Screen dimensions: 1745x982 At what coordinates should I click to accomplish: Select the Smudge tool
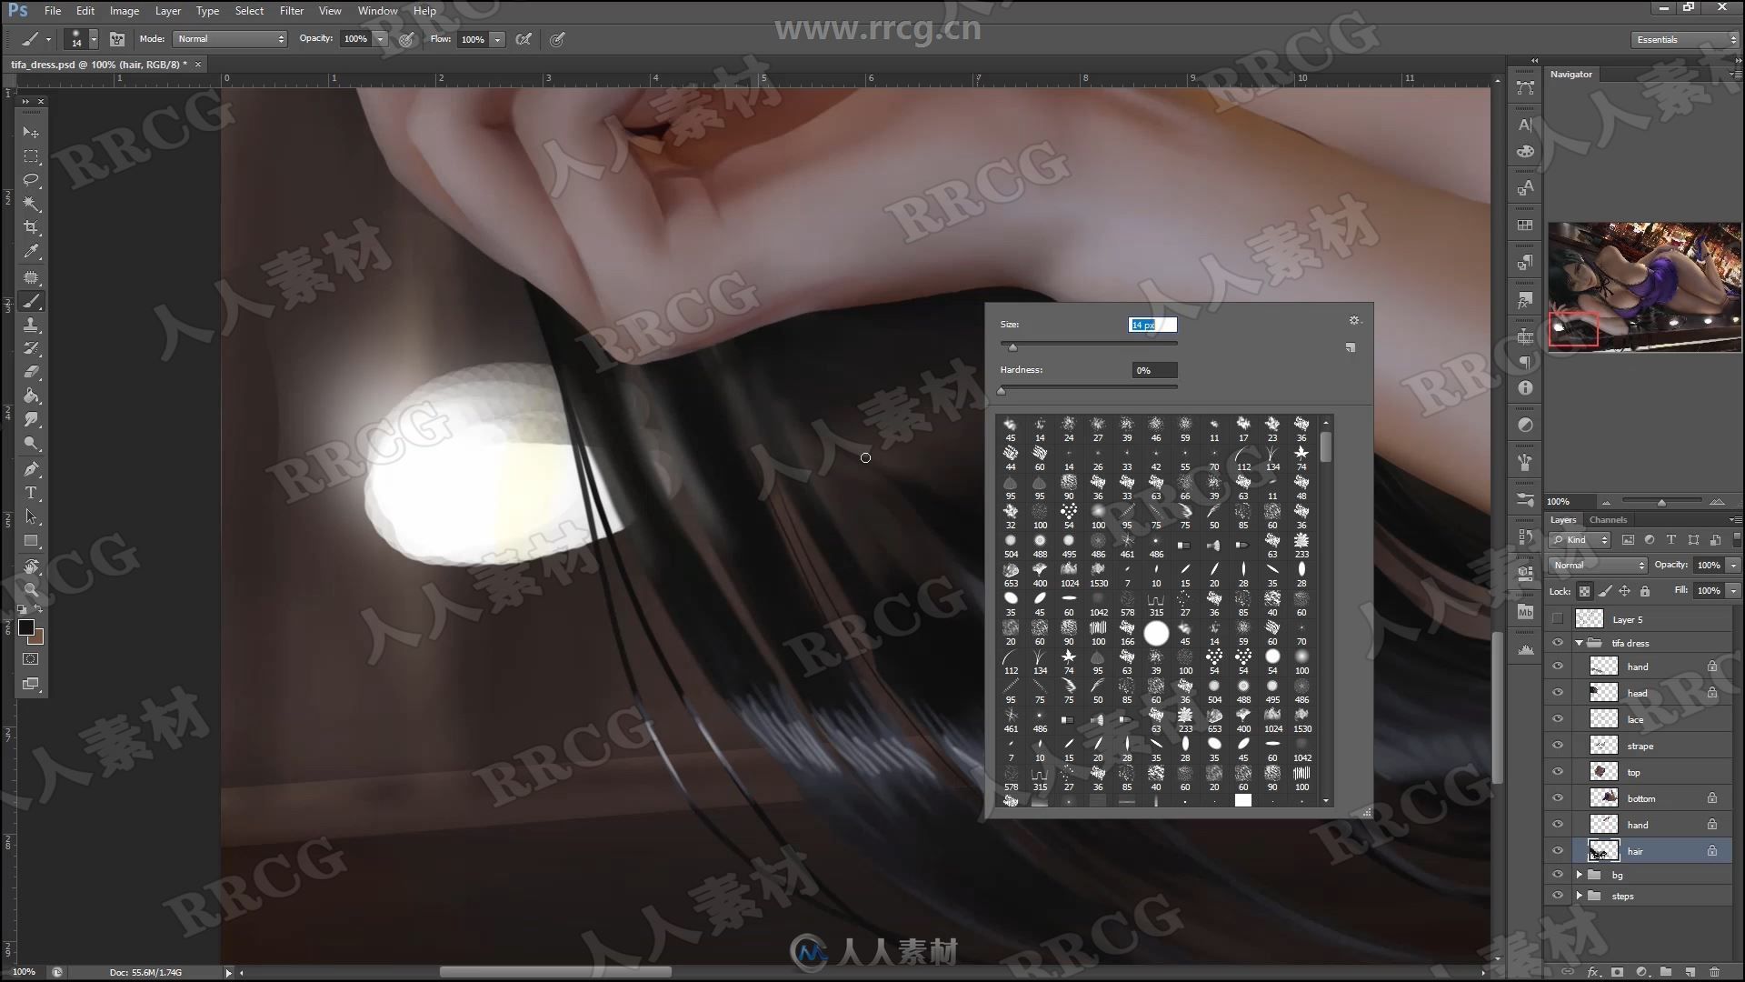31,420
